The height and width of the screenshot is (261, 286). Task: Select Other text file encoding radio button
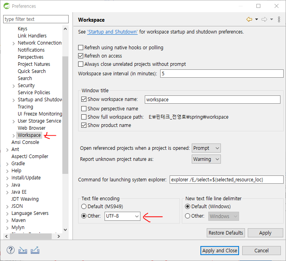(x=84, y=216)
